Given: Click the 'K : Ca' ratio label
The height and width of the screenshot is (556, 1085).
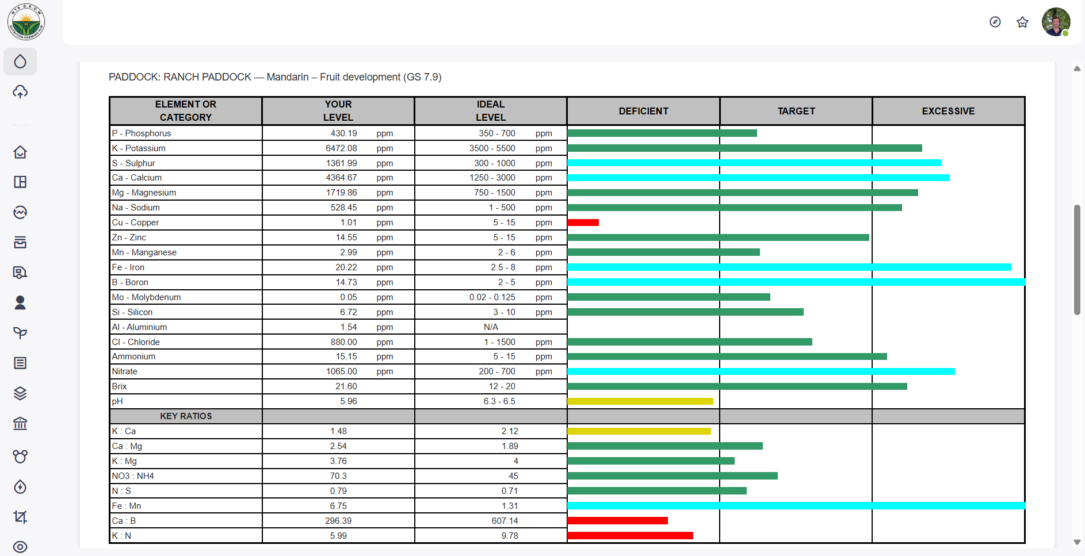Looking at the screenshot, I should pyautogui.click(x=124, y=431).
